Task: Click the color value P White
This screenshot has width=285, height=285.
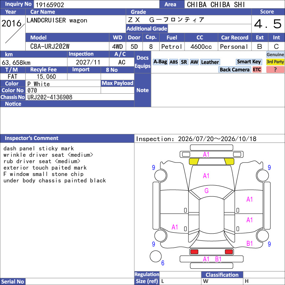Action: point(38,84)
